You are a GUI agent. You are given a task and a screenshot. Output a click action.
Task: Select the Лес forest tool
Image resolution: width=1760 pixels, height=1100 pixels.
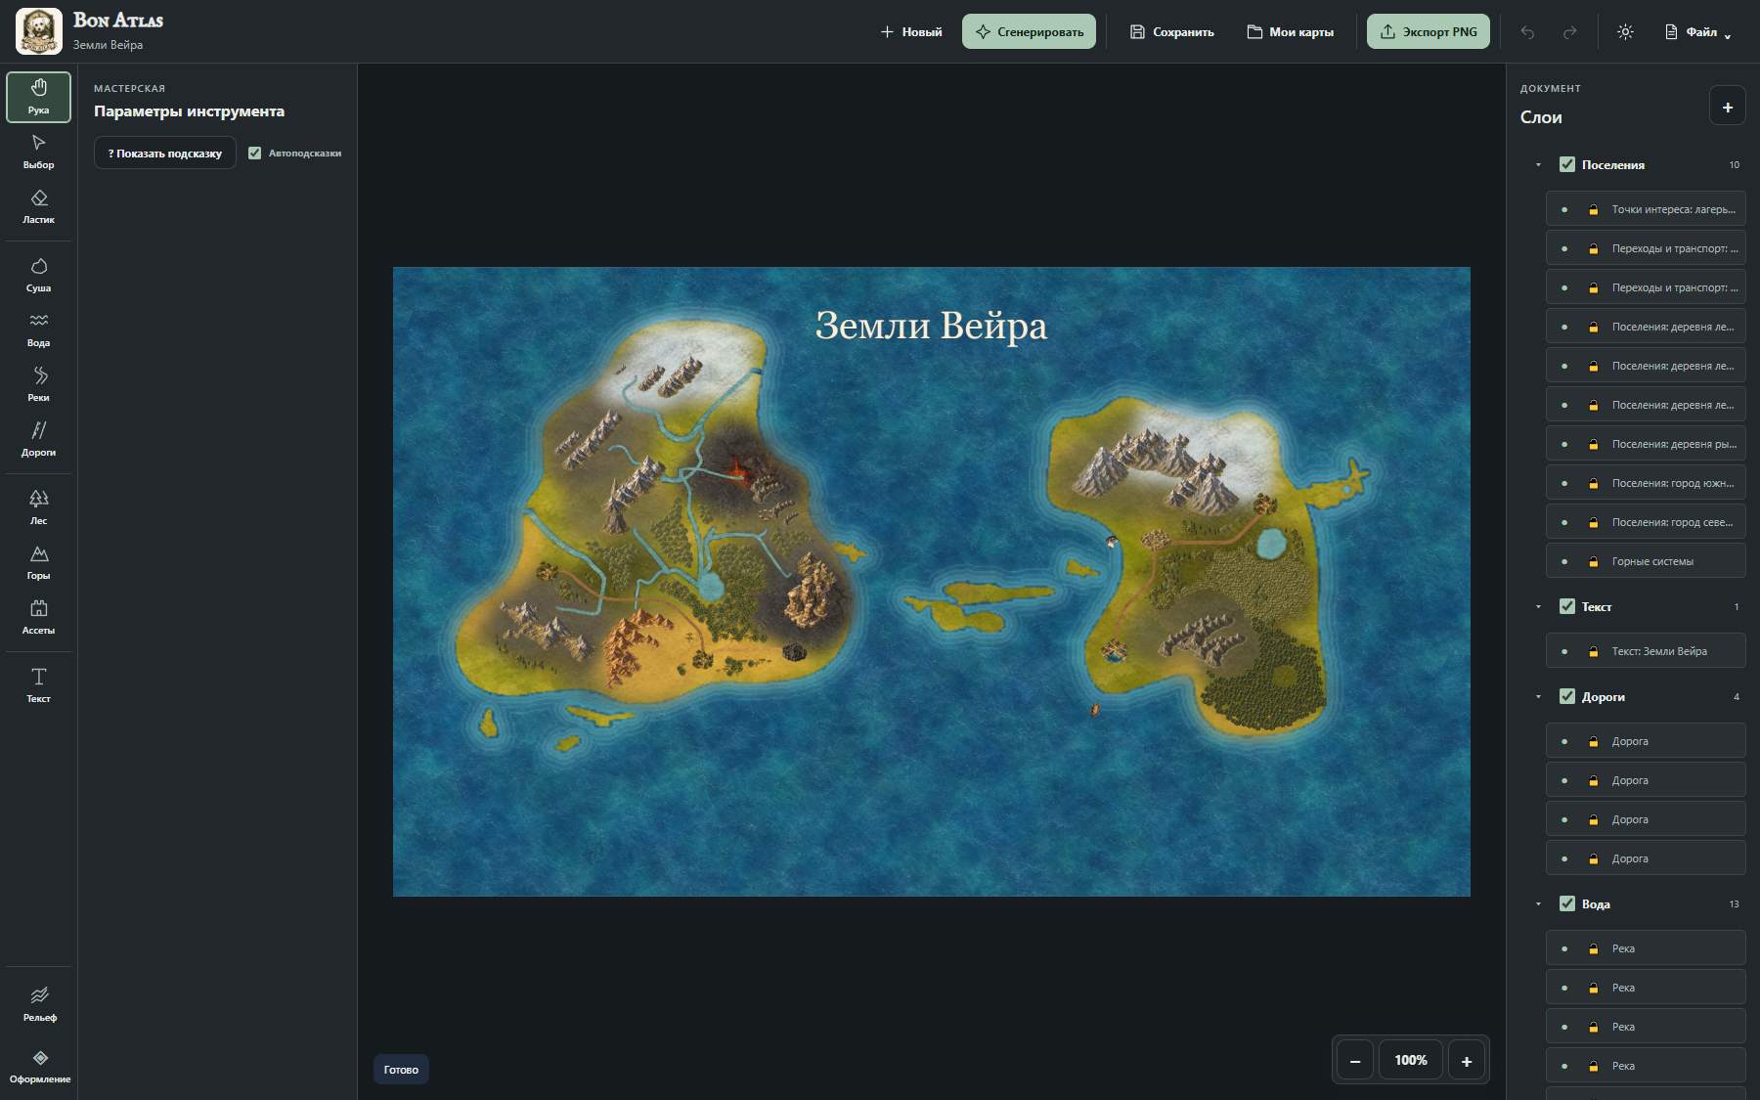(x=38, y=507)
